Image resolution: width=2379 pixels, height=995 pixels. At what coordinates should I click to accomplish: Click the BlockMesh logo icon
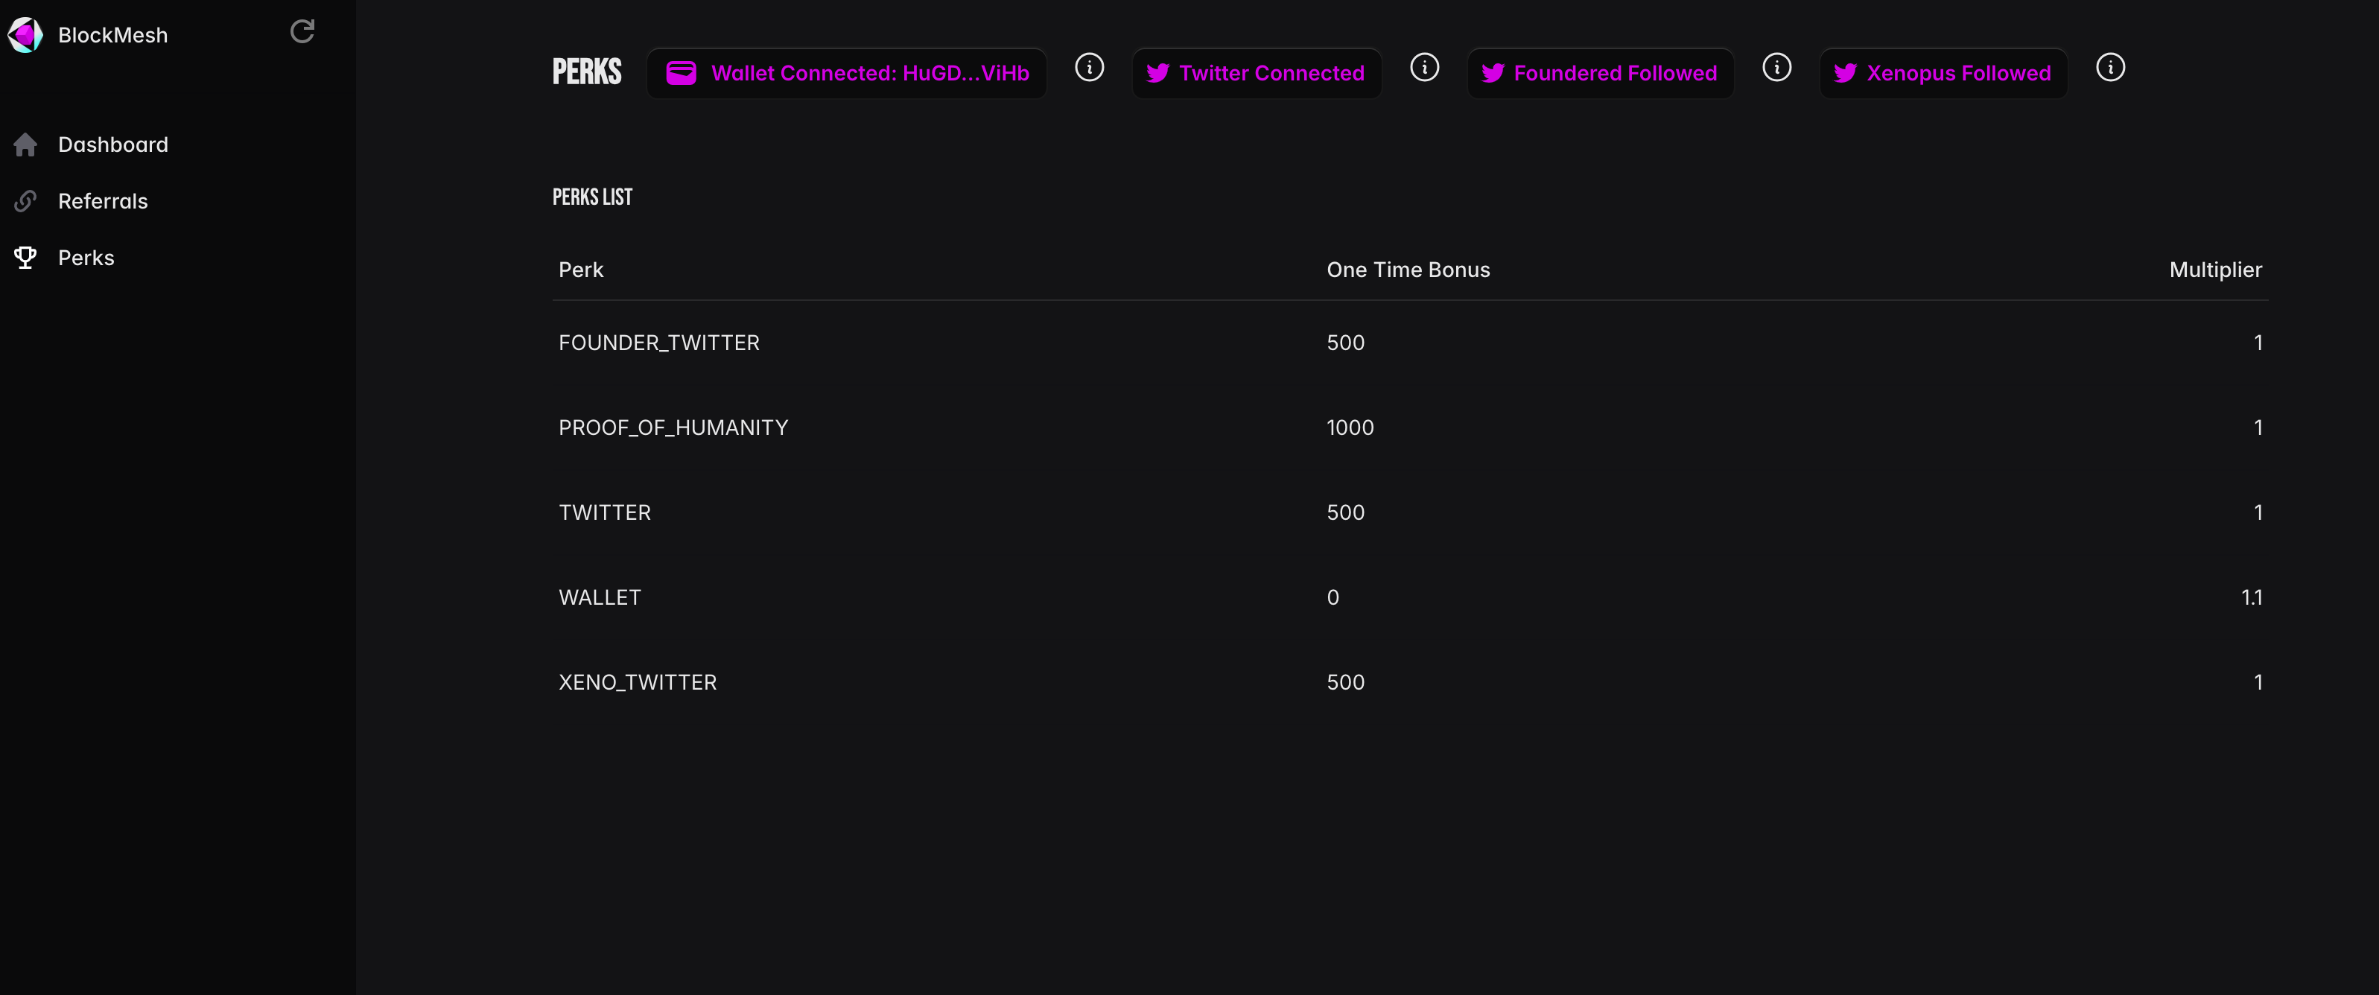pyautogui.click(x=25, y=35)
